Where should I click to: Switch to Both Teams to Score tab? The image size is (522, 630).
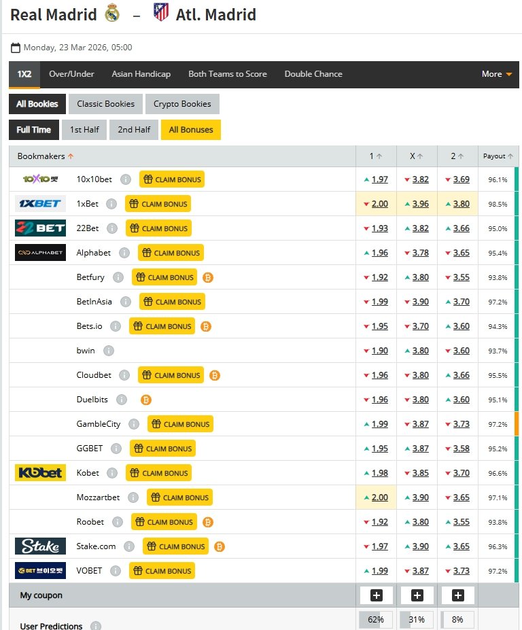[228, 74]
